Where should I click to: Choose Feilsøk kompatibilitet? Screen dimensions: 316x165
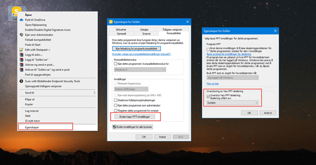pos(38,40)
